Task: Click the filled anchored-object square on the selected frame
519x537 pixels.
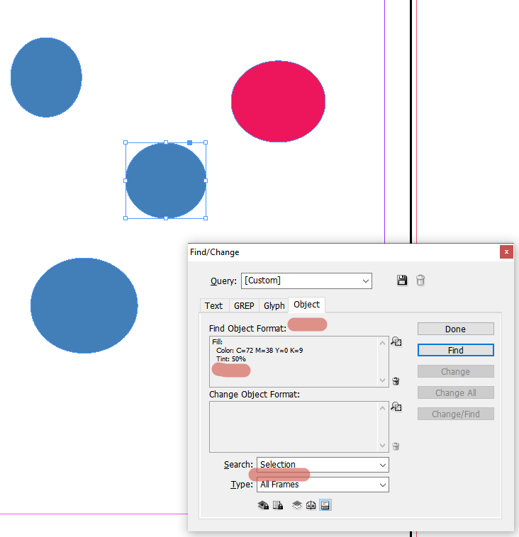Action: [189, 142]
